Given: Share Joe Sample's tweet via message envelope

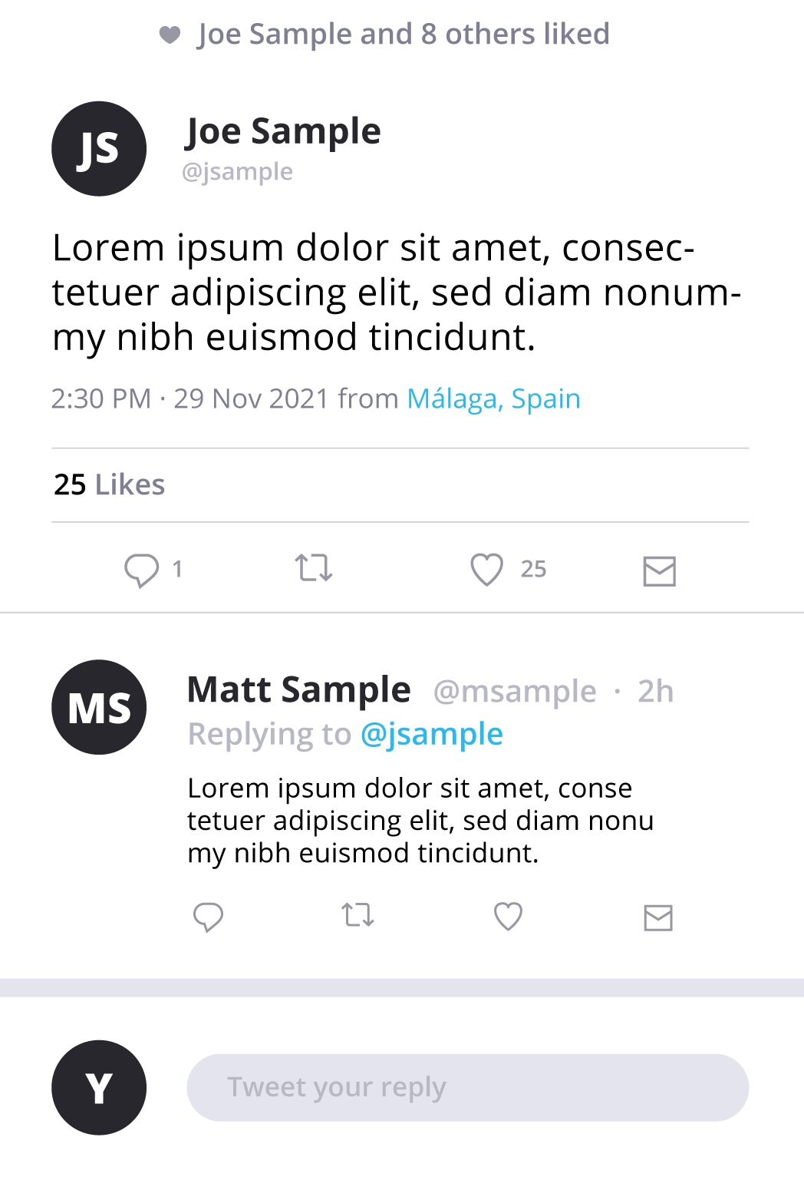Looking at the screenshot, I should 659,571.
